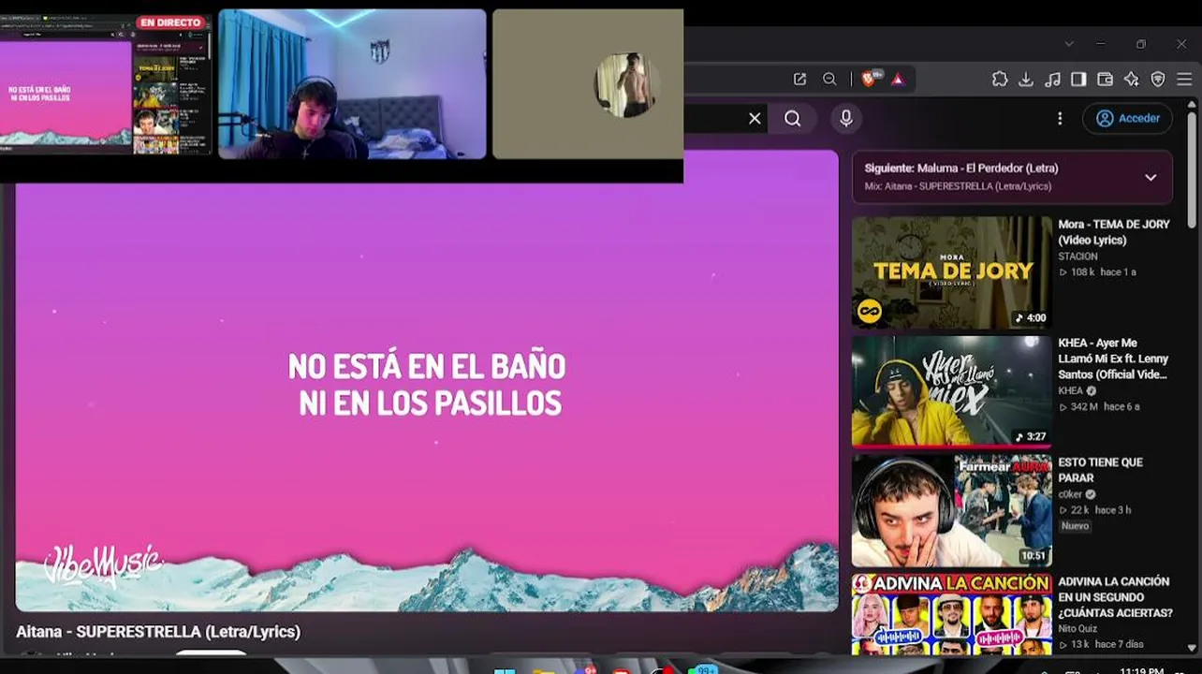The image size is (1202, 674).
Task: Click 'Siguiente: Maluma - El Perdedor (Letra)' text
Action: click(x=961, y=168)
